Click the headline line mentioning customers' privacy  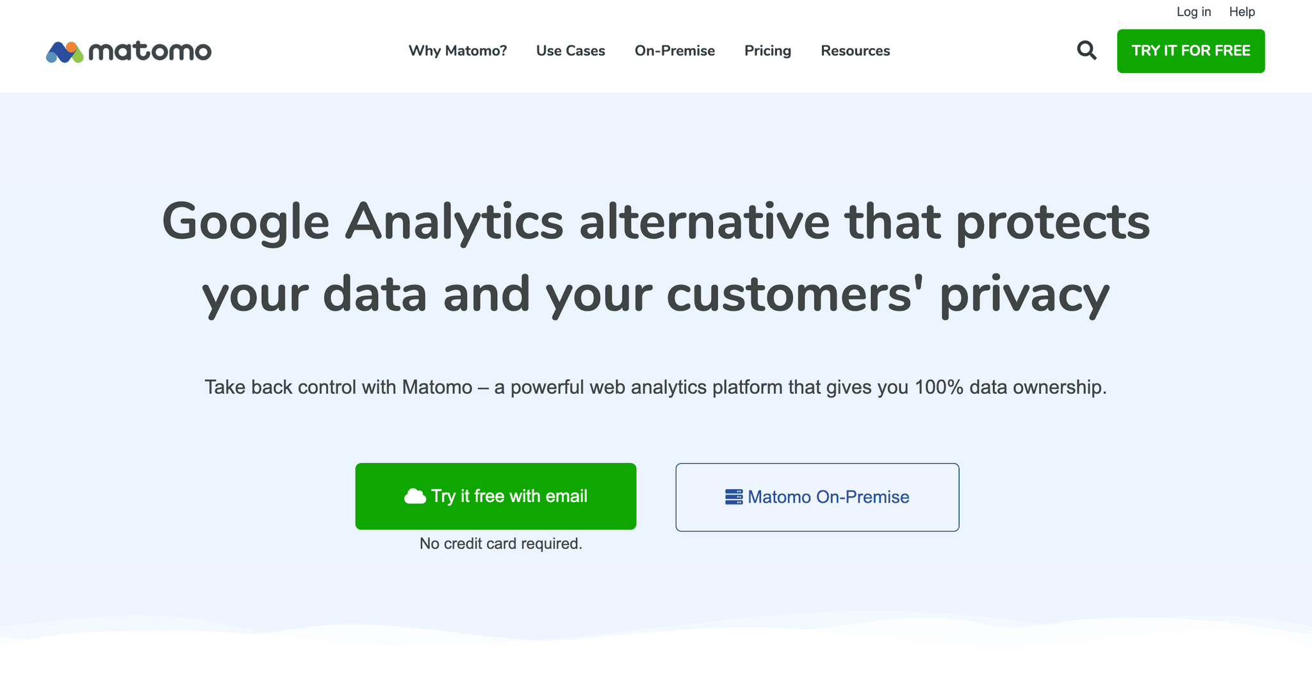point(655,295)
